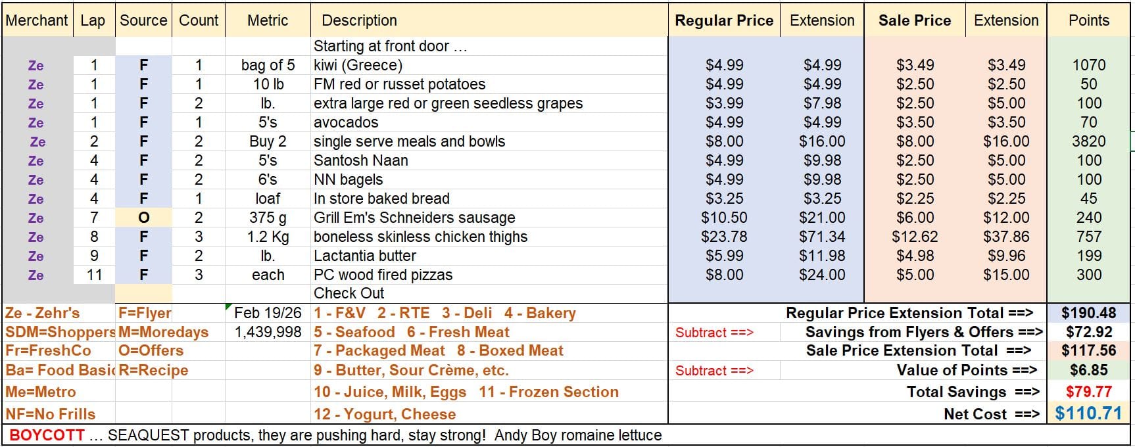This screenshot has width=1135, height=447.
Task: Click the Santosh Naan cell
Action: click(x=360, y=160)
